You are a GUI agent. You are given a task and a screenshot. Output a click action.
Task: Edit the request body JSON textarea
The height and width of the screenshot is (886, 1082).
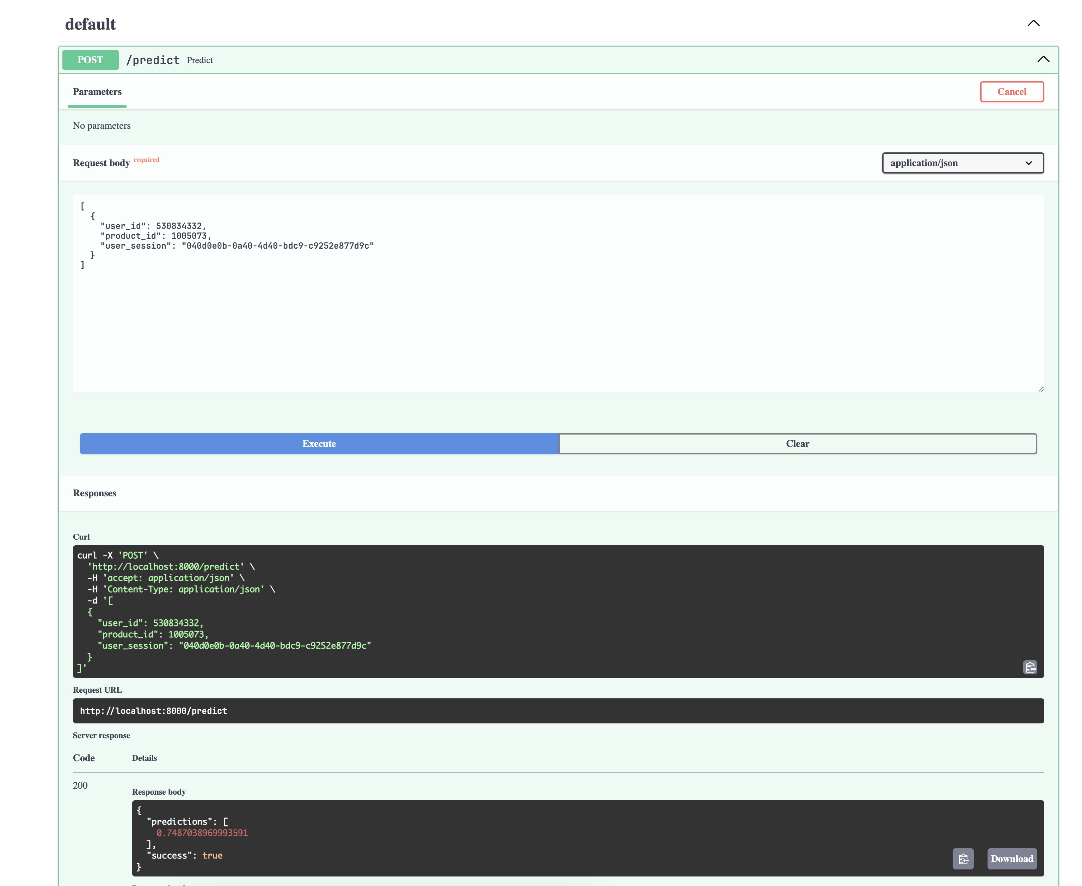[558, 293]
